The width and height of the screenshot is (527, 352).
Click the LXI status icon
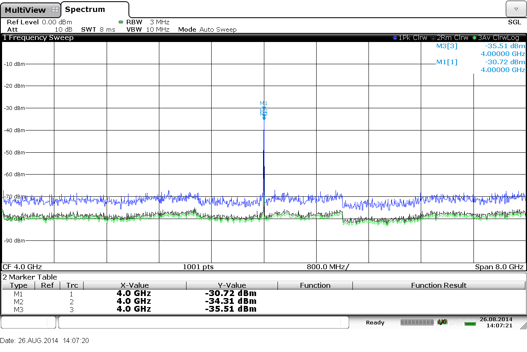[x=442, y=322]
